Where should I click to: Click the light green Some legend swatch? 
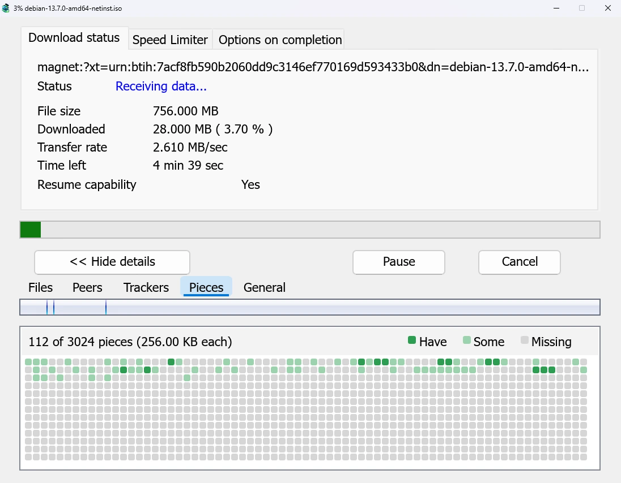pos(466,340)
